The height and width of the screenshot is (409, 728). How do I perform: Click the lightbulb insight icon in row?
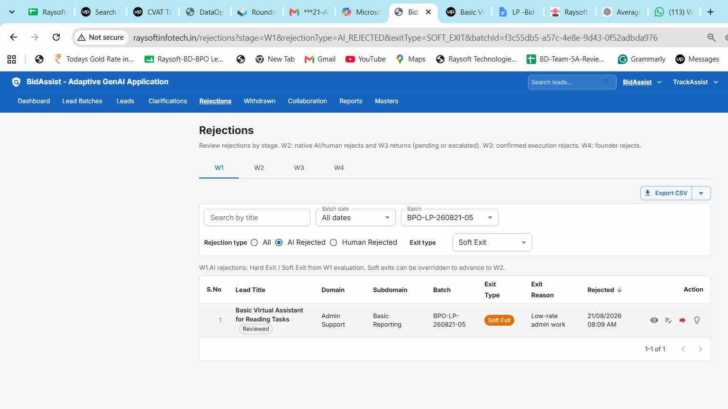tap(697, 320)
